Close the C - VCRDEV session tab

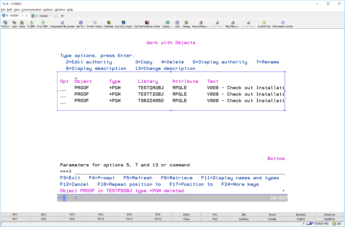56,16
